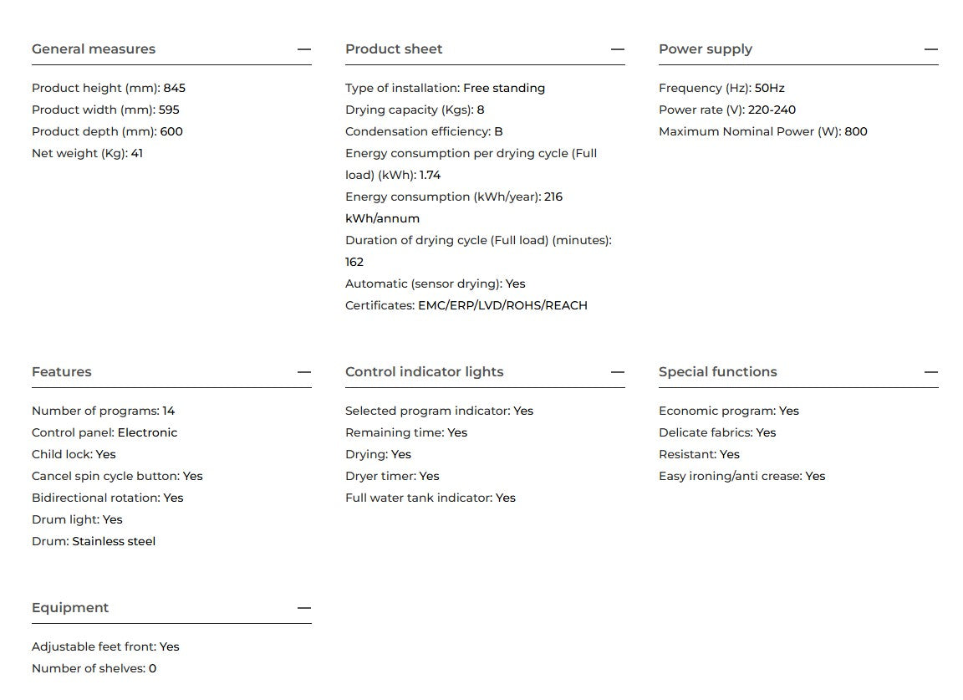Click the Power supply heading
The height and width of the screenshot is (700, 963).
click(x=705, y=49)
